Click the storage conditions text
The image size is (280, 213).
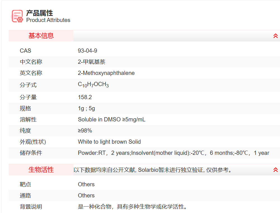pos(173,153)
